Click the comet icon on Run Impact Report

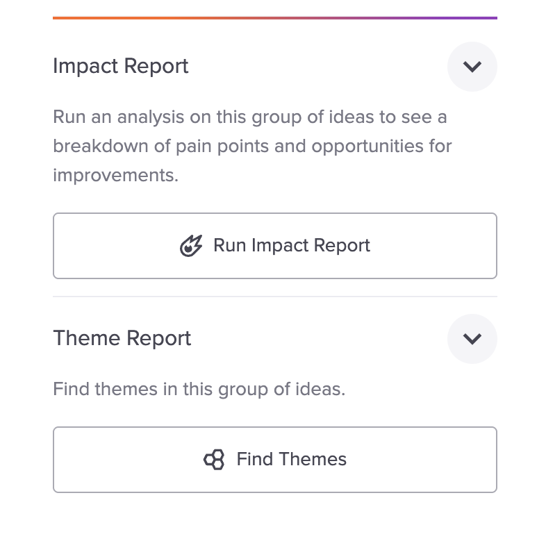point(191,246)
